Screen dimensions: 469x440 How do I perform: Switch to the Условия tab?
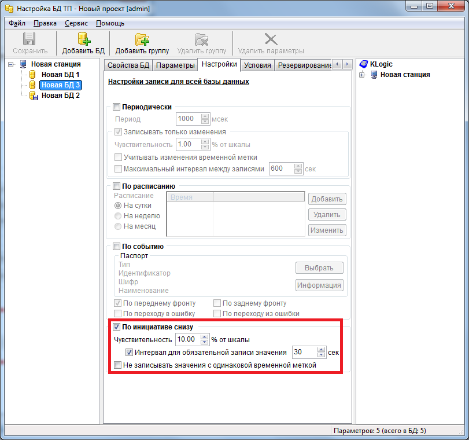257,65
